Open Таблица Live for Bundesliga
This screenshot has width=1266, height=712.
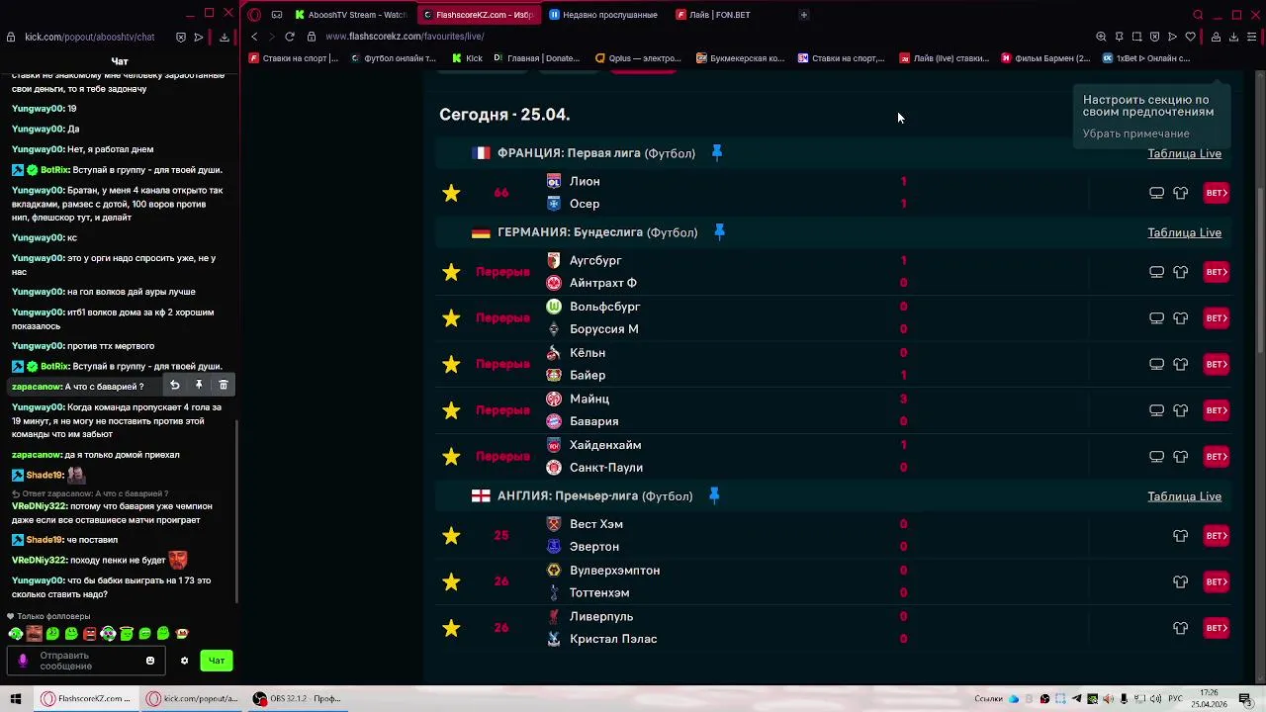click(x=1184, y=232)
